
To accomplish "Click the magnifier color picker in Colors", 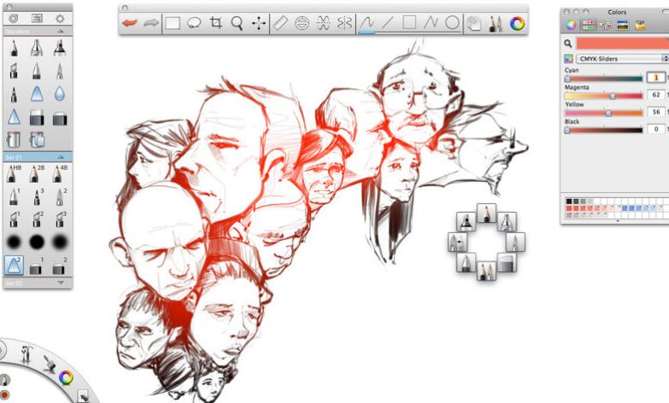I will (568, 43).
